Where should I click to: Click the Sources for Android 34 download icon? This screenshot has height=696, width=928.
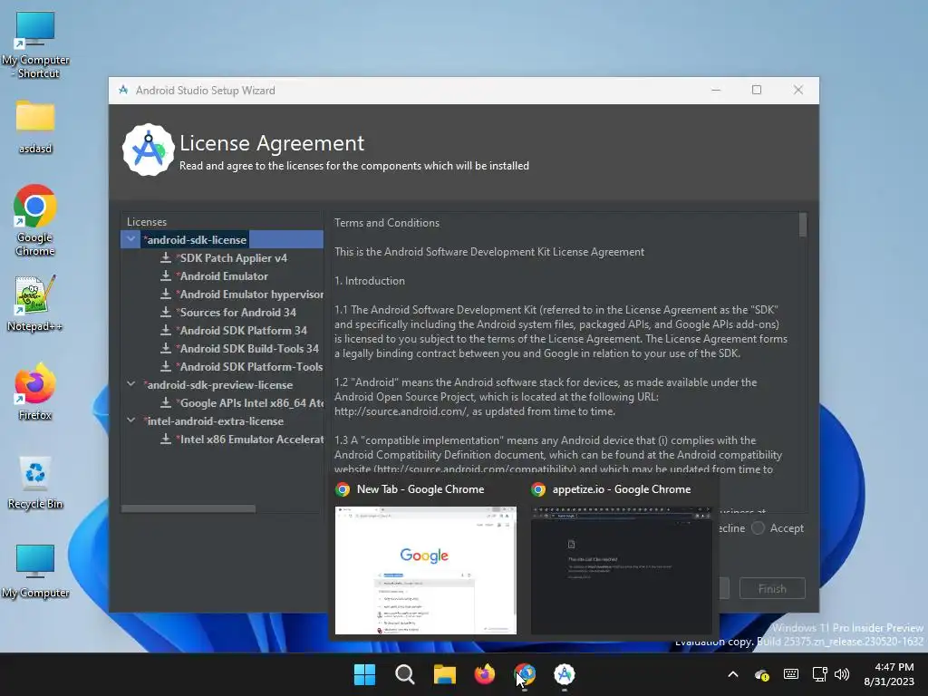(x=166, y=312)
